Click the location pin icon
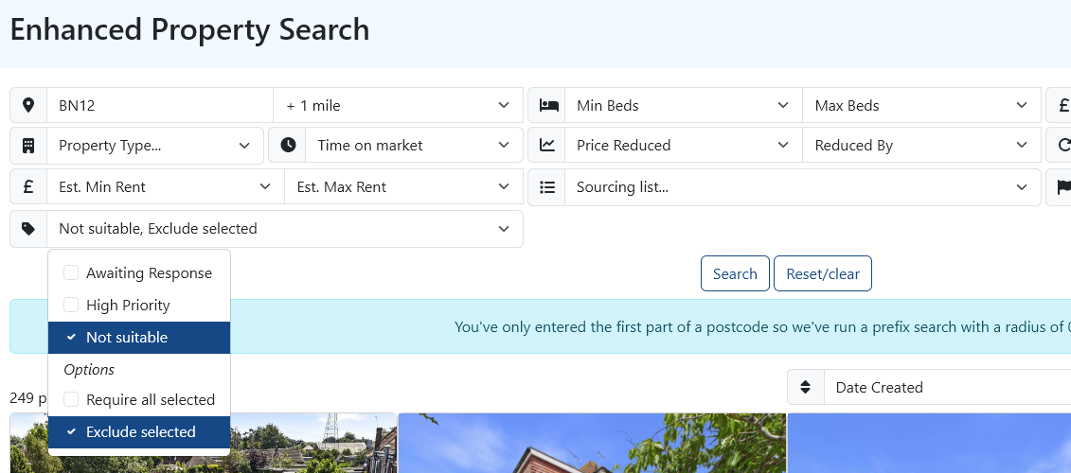 click(28, 105)
